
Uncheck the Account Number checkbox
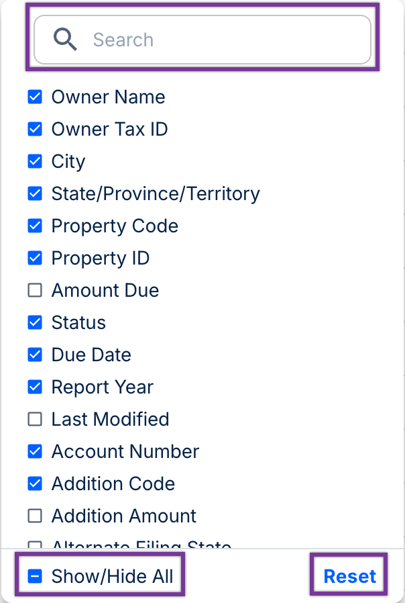[x=35, y=452]
